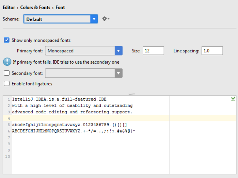Enable the Secondary font checkbox

tap(6, 73)
